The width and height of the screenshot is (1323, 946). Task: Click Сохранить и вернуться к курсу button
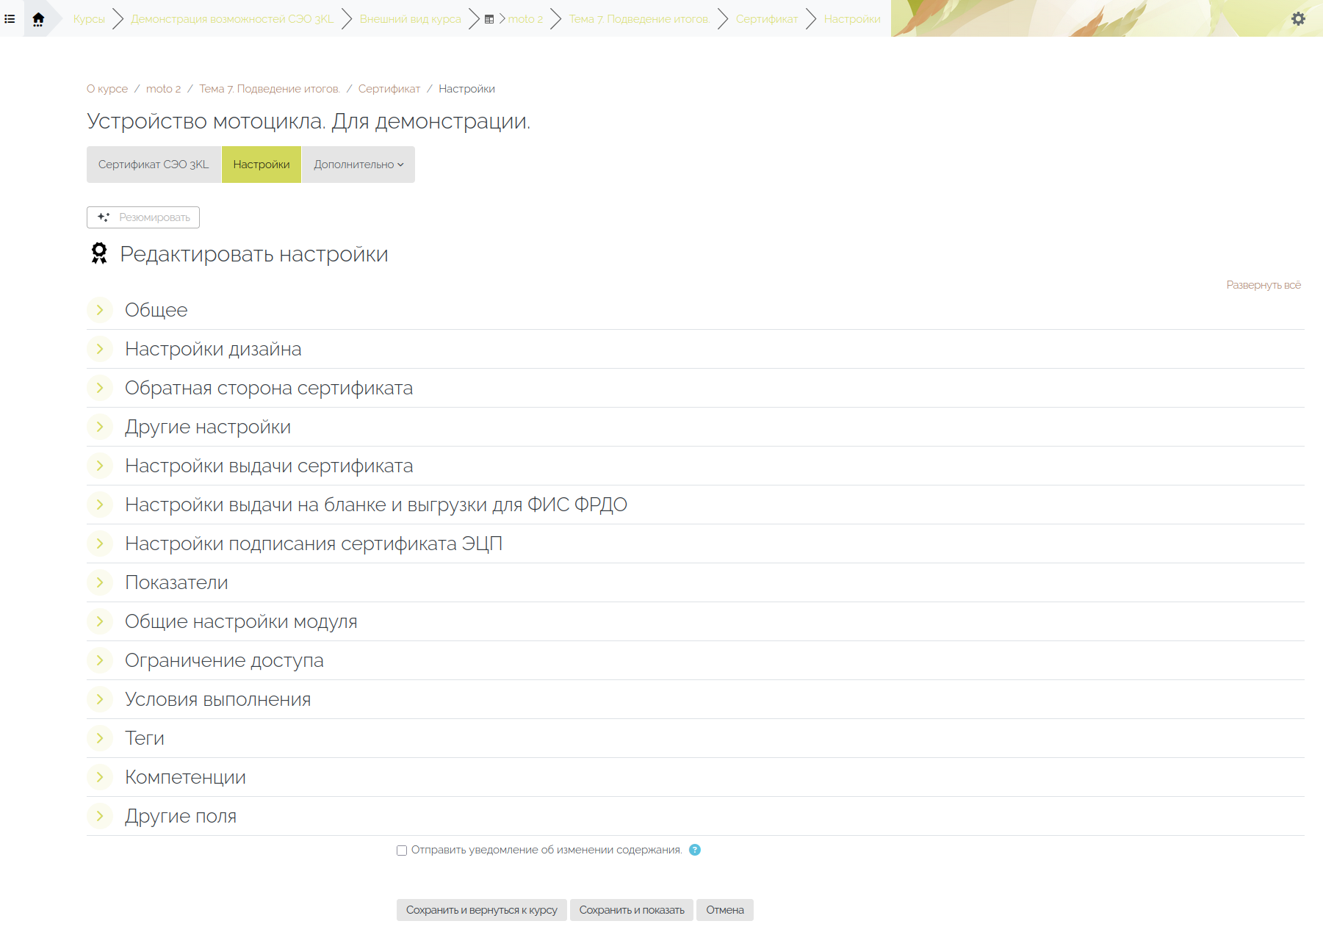(x=481, y=910)
